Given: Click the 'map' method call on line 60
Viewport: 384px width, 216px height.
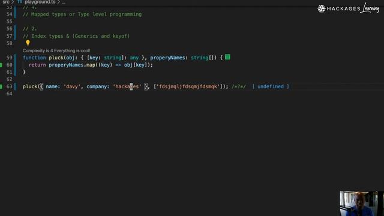Looking at the screenshot, I should [91, 65].
